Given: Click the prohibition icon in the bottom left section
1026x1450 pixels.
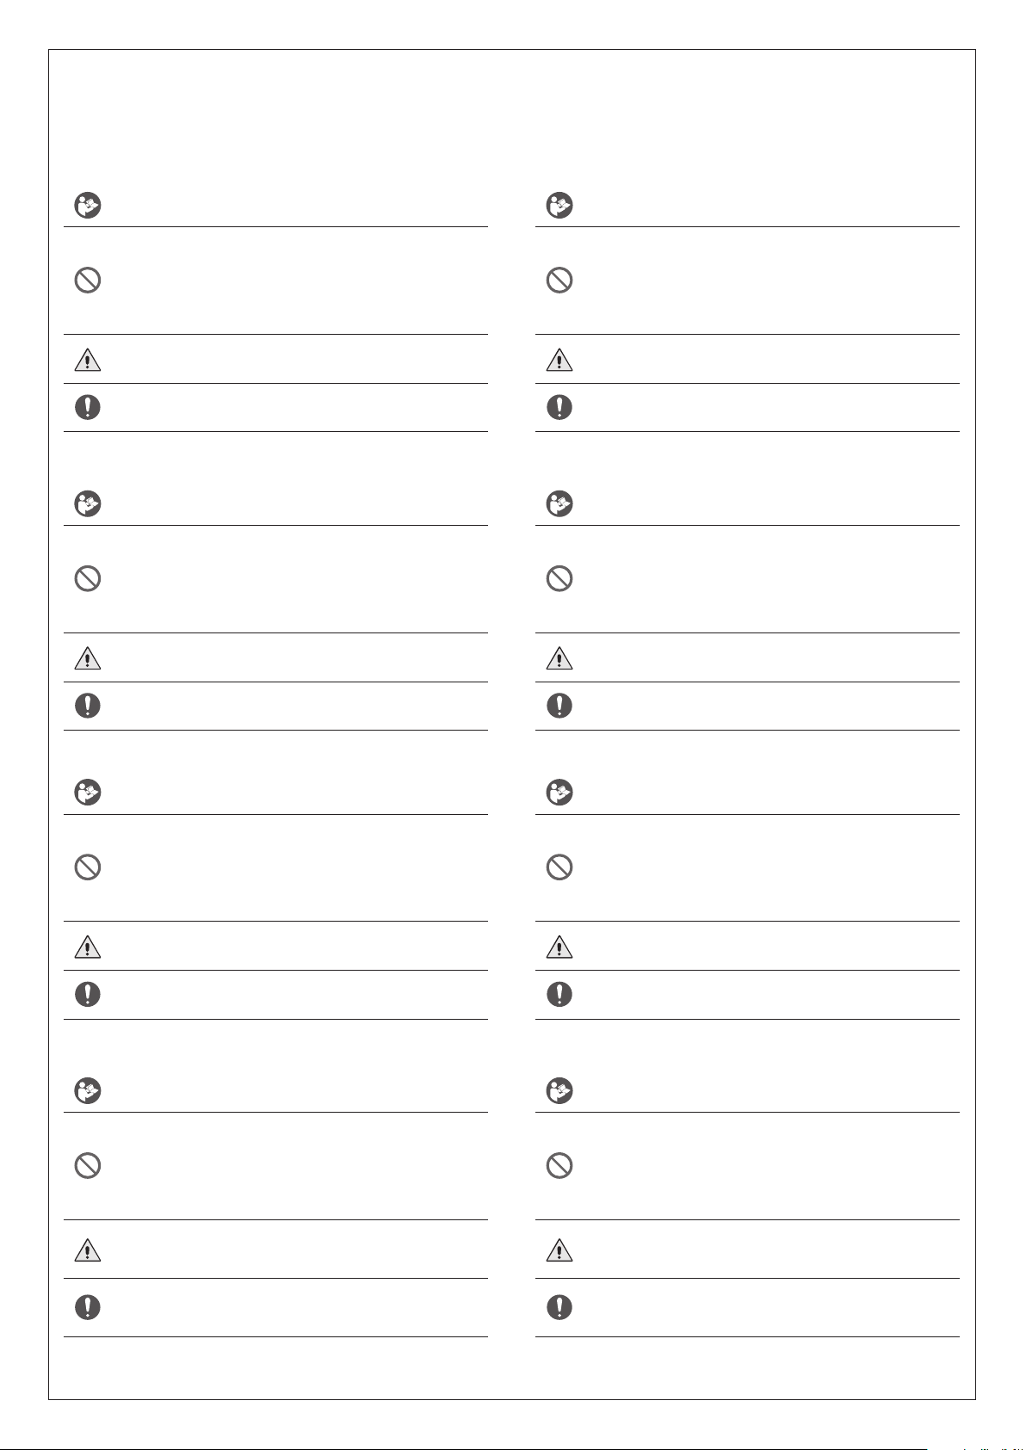Looking at the screenshot, I should click(x=88, y=1166).
